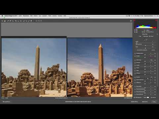
Task: Open workflow options link below preview
Action: coord(78,101)
